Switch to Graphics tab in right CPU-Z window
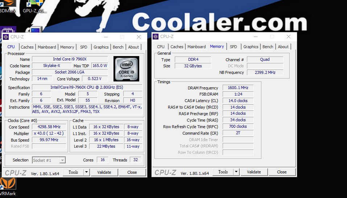This screenshot has width=347, height=198. (251, 47)
